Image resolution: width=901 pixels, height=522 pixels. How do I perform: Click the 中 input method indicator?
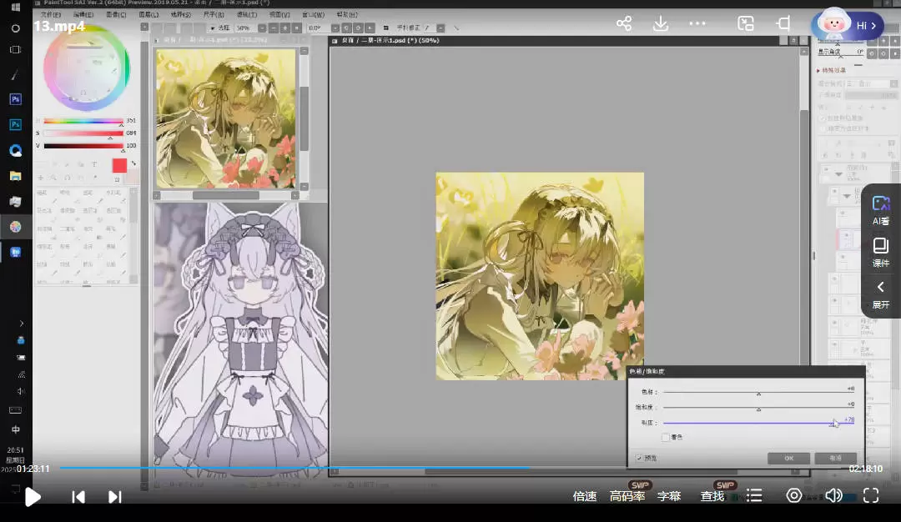pos(16,429)
